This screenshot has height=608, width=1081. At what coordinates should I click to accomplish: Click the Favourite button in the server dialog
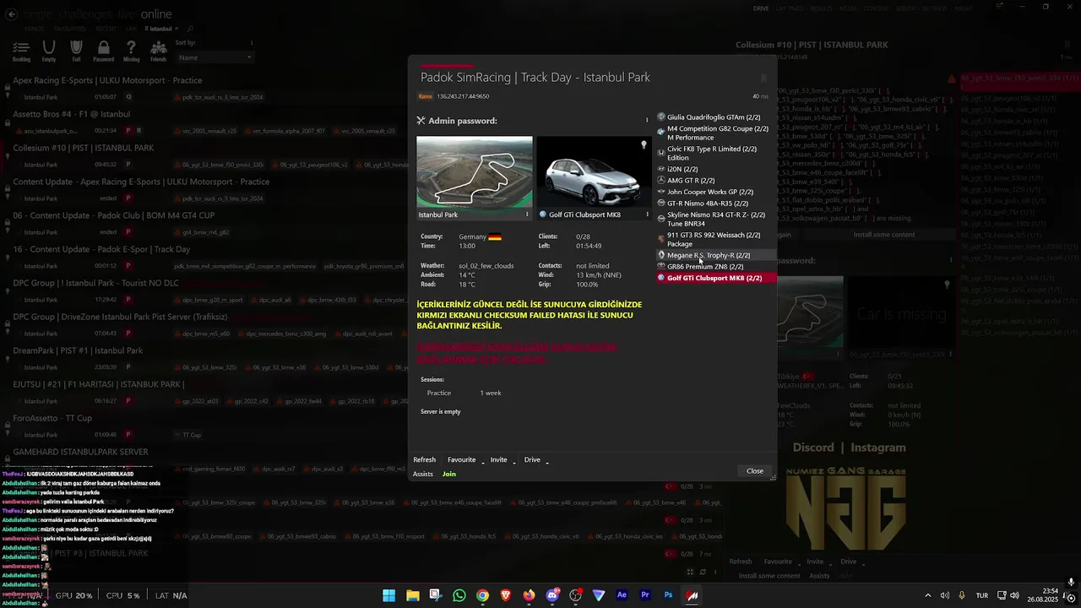tap(461, 459)
